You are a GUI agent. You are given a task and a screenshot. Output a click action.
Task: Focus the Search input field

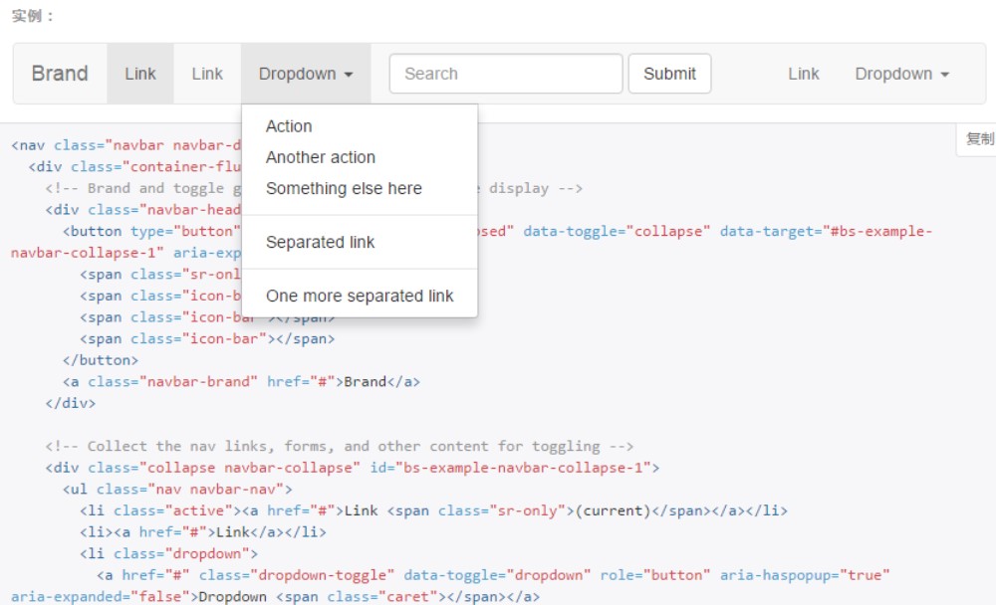click(505, 74)
